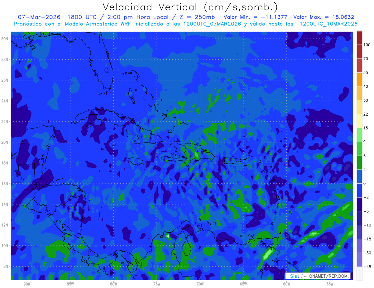Click the "14N" latitude label

coord(5,204)
